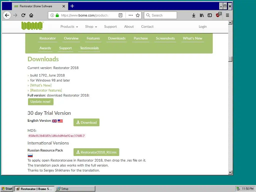Switch to Setup window in taskbar

pos(75,189)
